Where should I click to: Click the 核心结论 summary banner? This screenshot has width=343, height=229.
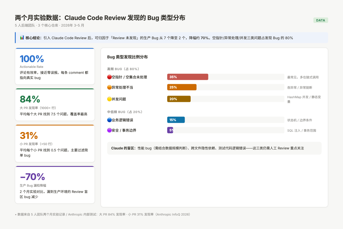tap(171, 38)
